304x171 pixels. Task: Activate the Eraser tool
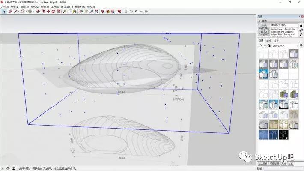tap(10, 12)
